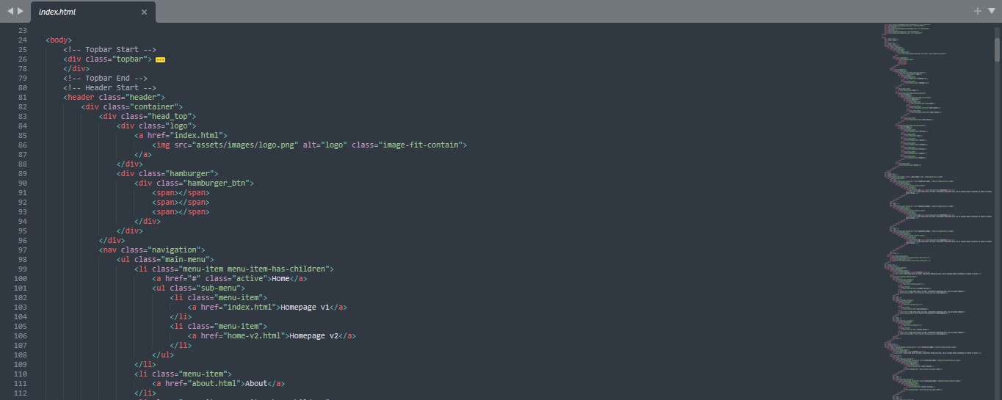Click the div class="hamburger_btn" line
The width and height of the screenshot is (1002, 400).
pyautogui.click(x=194, y=183)
